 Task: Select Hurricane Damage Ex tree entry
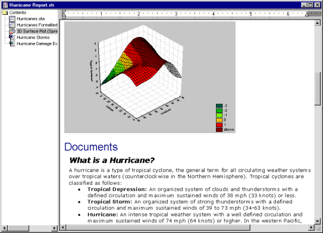coord(37,43)
